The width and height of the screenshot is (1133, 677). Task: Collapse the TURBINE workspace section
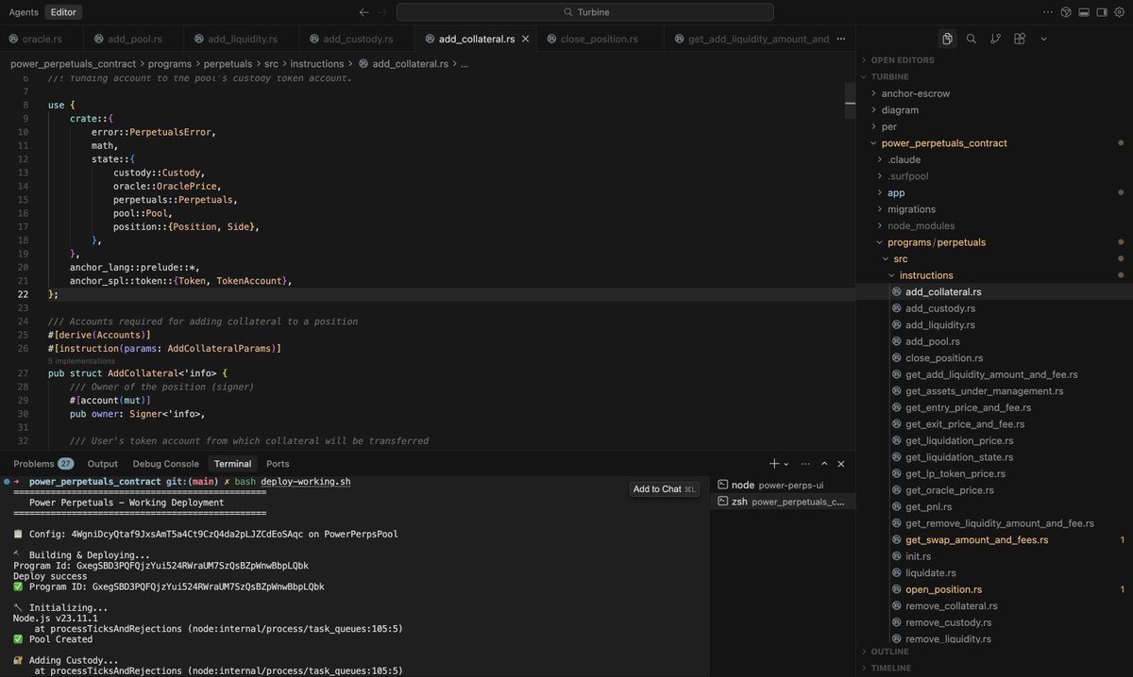point(995,76)
